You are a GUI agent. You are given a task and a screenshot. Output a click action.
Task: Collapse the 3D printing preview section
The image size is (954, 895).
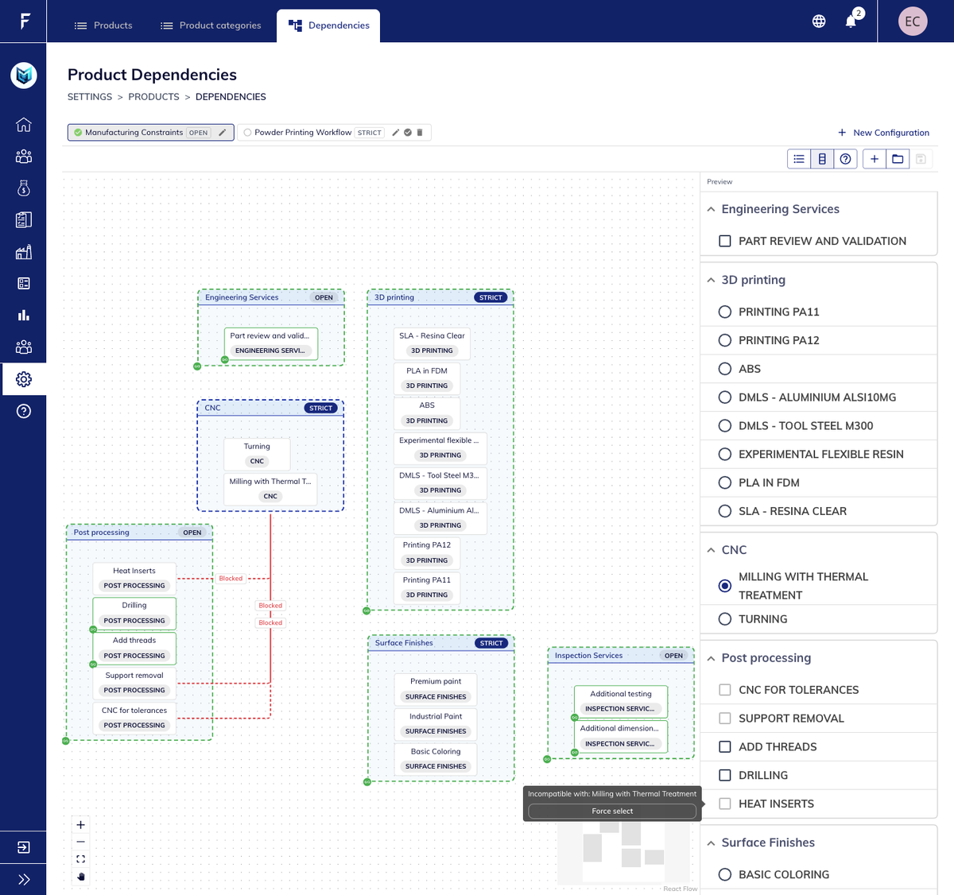coord(711,280)
